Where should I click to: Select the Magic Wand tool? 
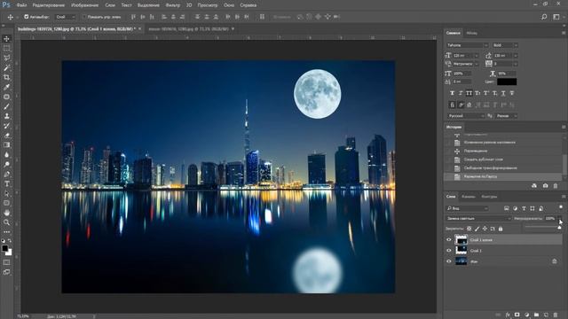pyautogui.click(x=6, y=67)
